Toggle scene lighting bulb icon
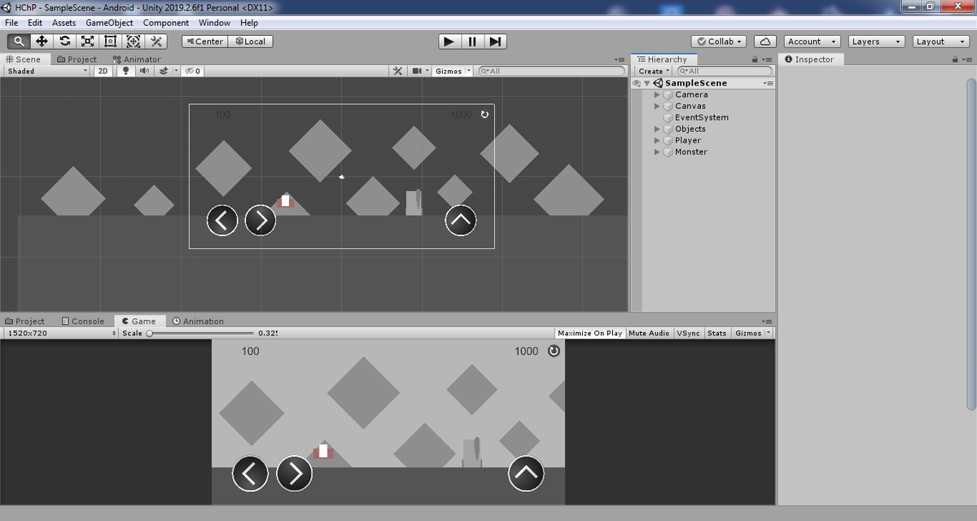The height and width of the screenshot is (521, 977). [125, 71]
